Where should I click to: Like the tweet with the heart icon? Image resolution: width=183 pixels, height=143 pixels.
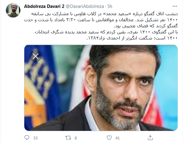109,138
